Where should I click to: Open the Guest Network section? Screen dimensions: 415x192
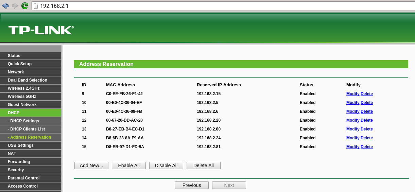click(31, 105)
